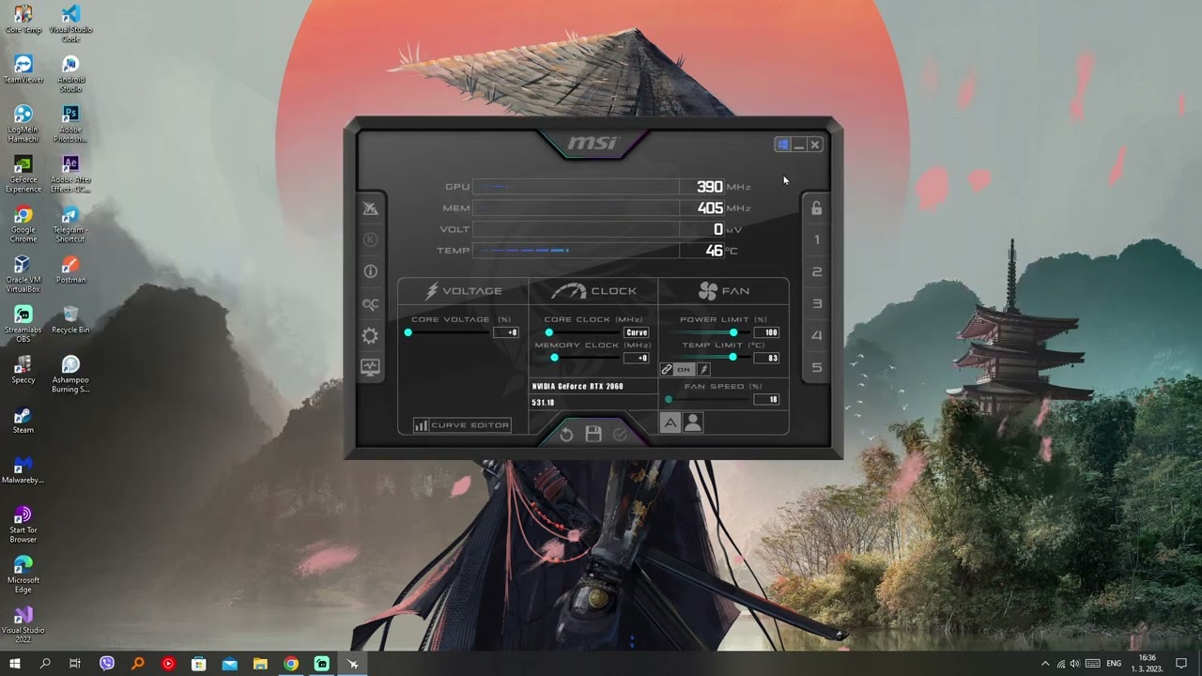Click the Core Clock slider handle
The image size is (1202, 676).
[x=549, y=332]
